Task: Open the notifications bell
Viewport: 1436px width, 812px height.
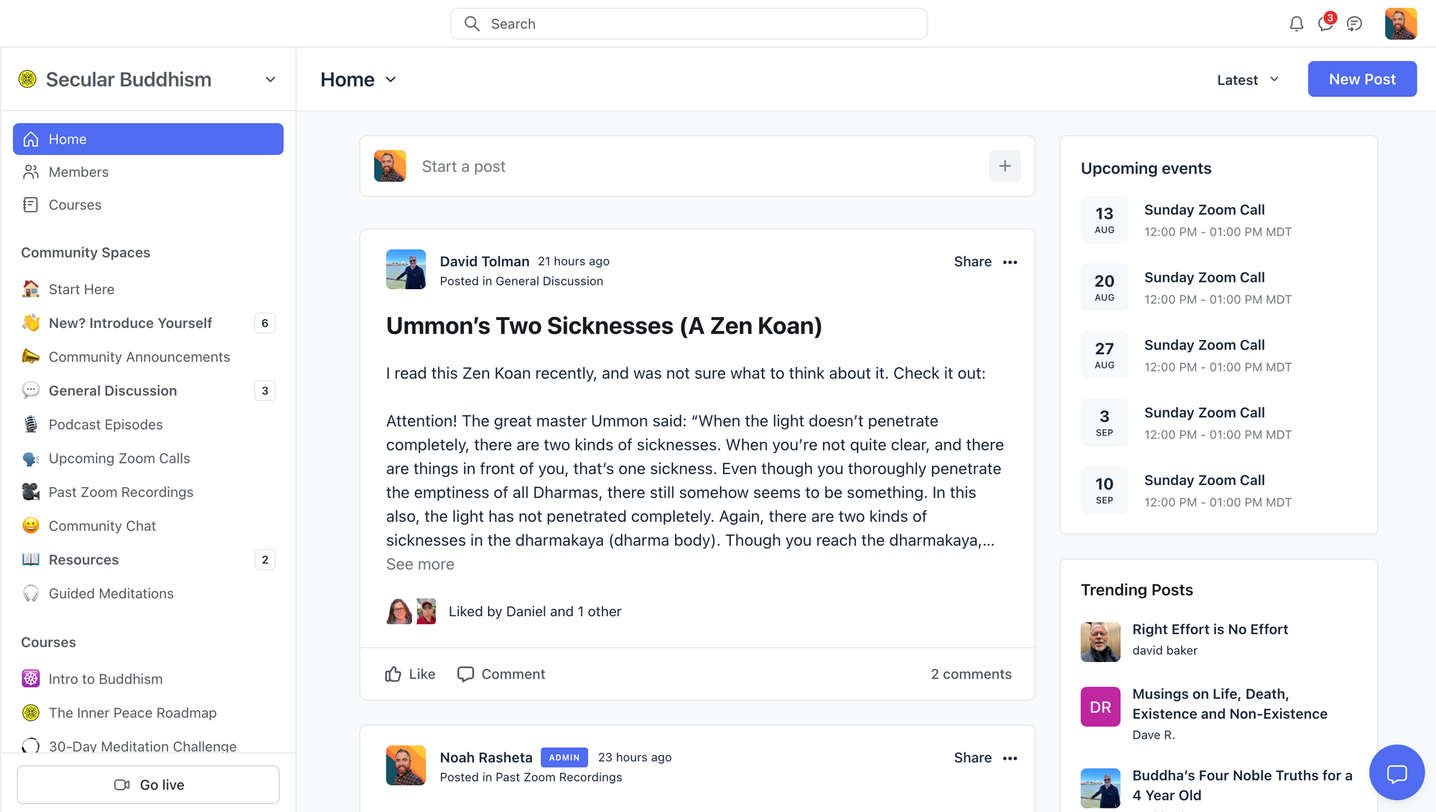Action: point(1296,24)
